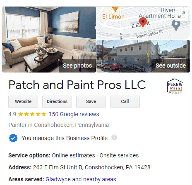The image size is (192, 185).
Task: Open 150 Google reviews link
Action: (74, 114)
